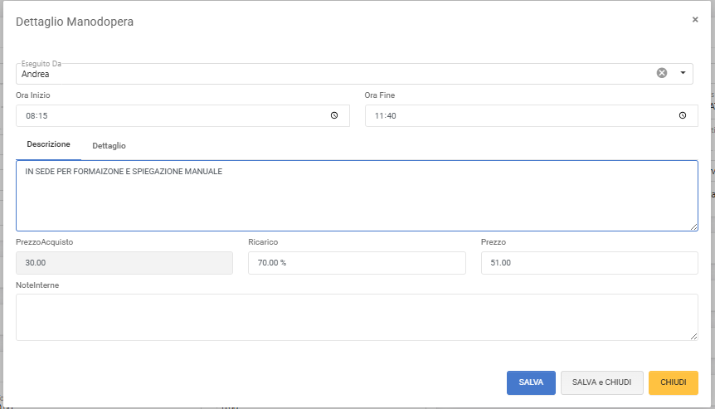The width and height of the screenshot is (715, 409).
Task: Focus the Ora Fine field showing 11:40
Action: pos(531,116)
